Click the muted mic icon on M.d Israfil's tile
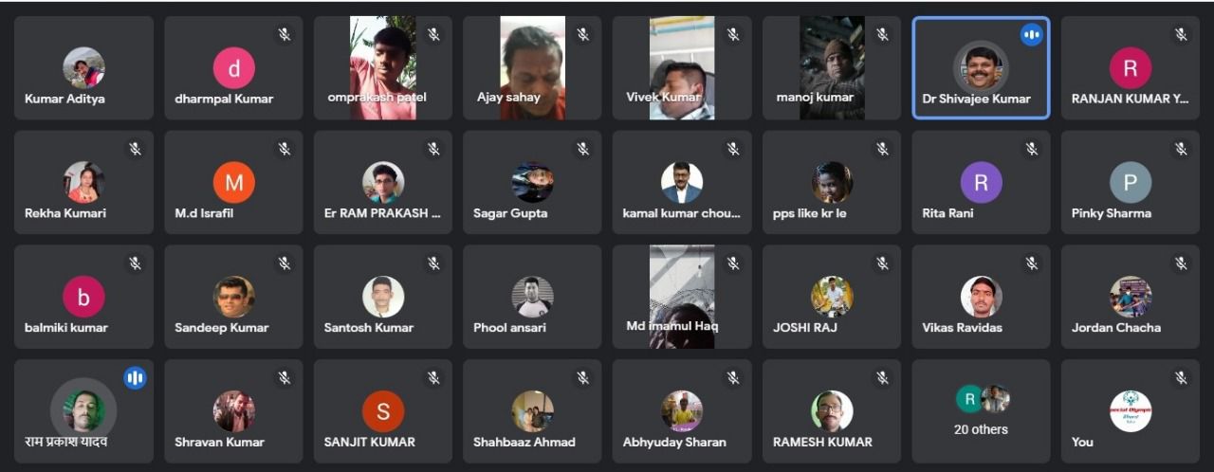This screenshot has width=1214, height=472. pos(284,149)
